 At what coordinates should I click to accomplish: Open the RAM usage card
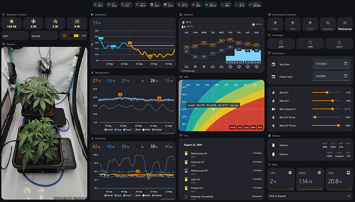310,179
